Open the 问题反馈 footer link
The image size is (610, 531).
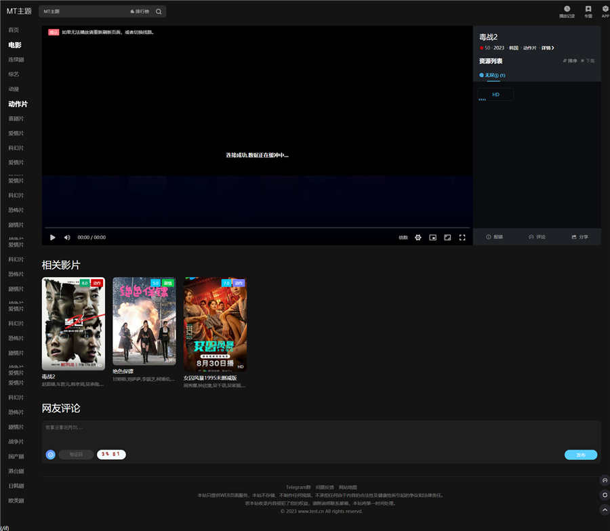pos(325,488)
